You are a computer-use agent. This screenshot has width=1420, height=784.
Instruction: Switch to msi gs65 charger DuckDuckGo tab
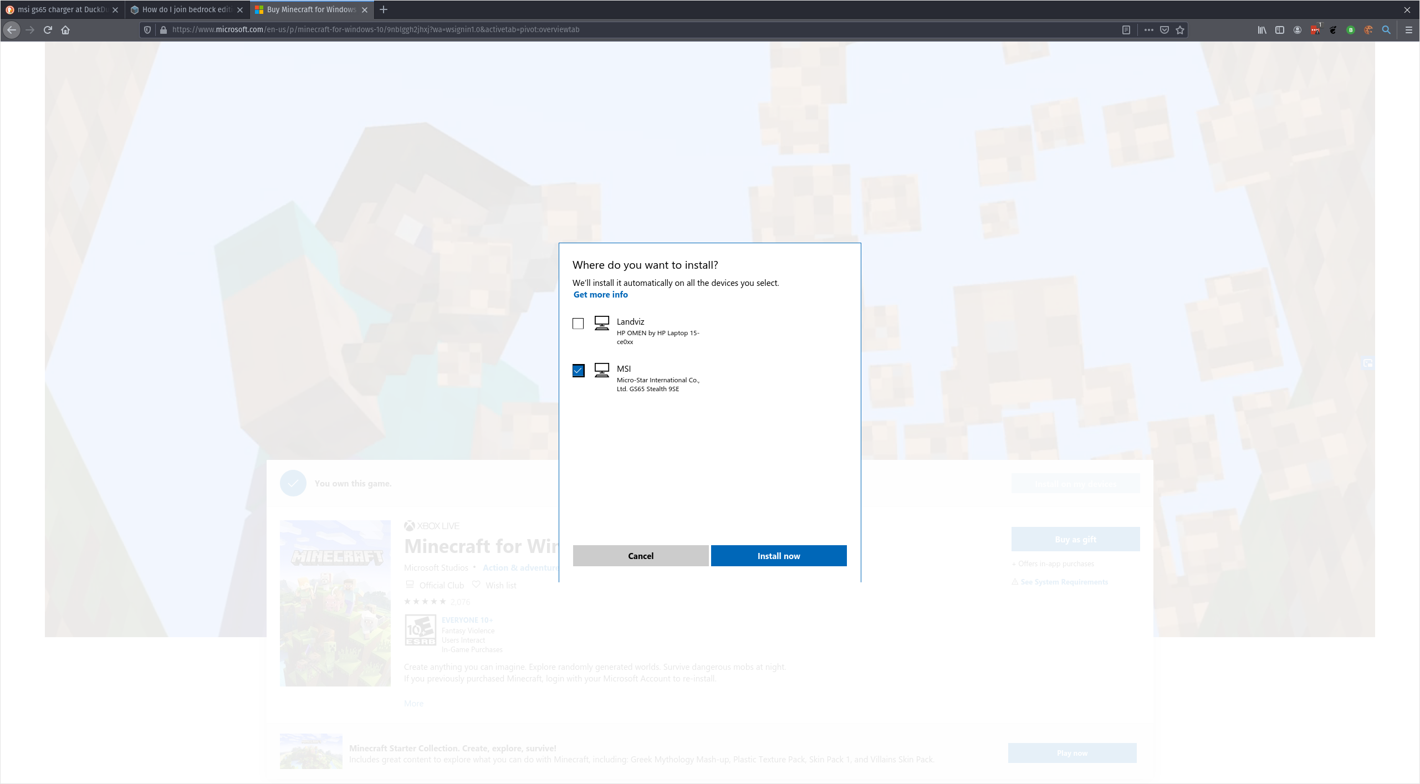(x=62, y=9)
